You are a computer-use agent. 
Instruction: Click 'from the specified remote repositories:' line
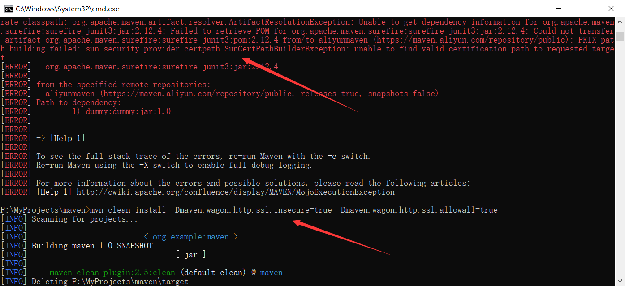pyautogui.click(x=123, y=85)
